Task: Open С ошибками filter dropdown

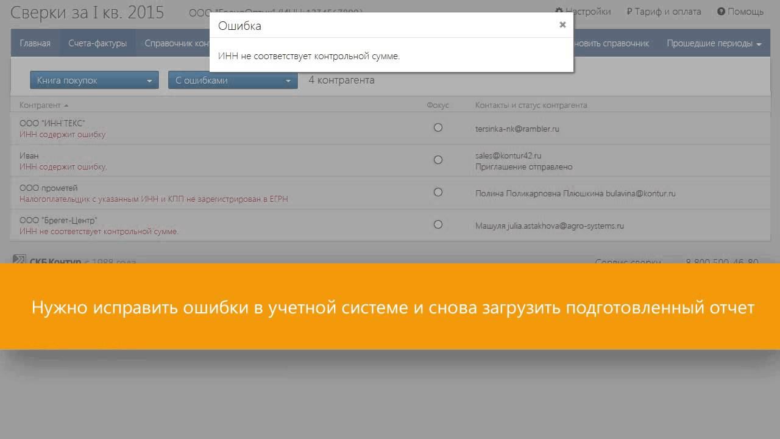Action: tap(233, 80)
